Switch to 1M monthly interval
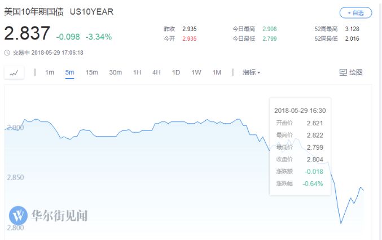Image resolution: width=382 pixels, height=240 pixels. coord(217,72)
